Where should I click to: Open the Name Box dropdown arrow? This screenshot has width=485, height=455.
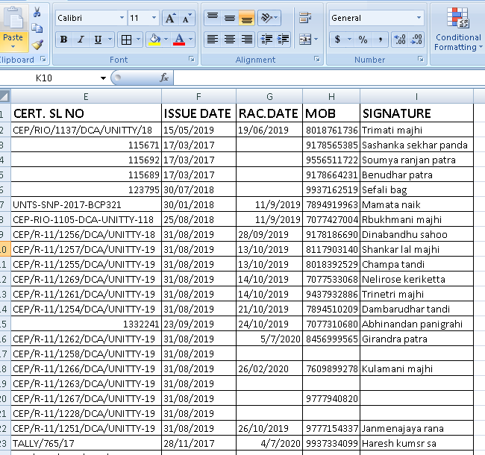coord(103,78)
